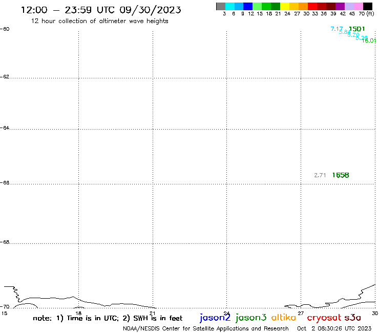Image resolution: width=379 pixels, height=333 pixels.
Task: Click the longitude axis label 30
Action: (375, 313)
